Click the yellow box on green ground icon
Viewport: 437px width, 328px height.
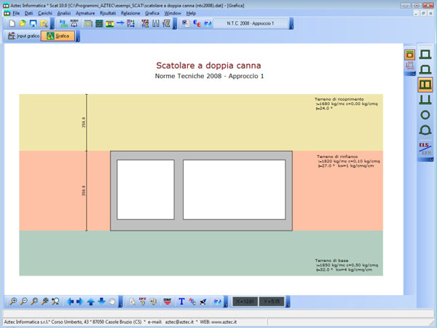(110, 24)
